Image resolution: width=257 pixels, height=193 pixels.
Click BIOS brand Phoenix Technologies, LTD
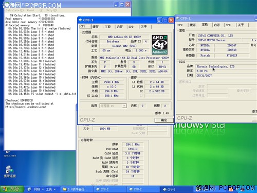[x=226, y=66]
